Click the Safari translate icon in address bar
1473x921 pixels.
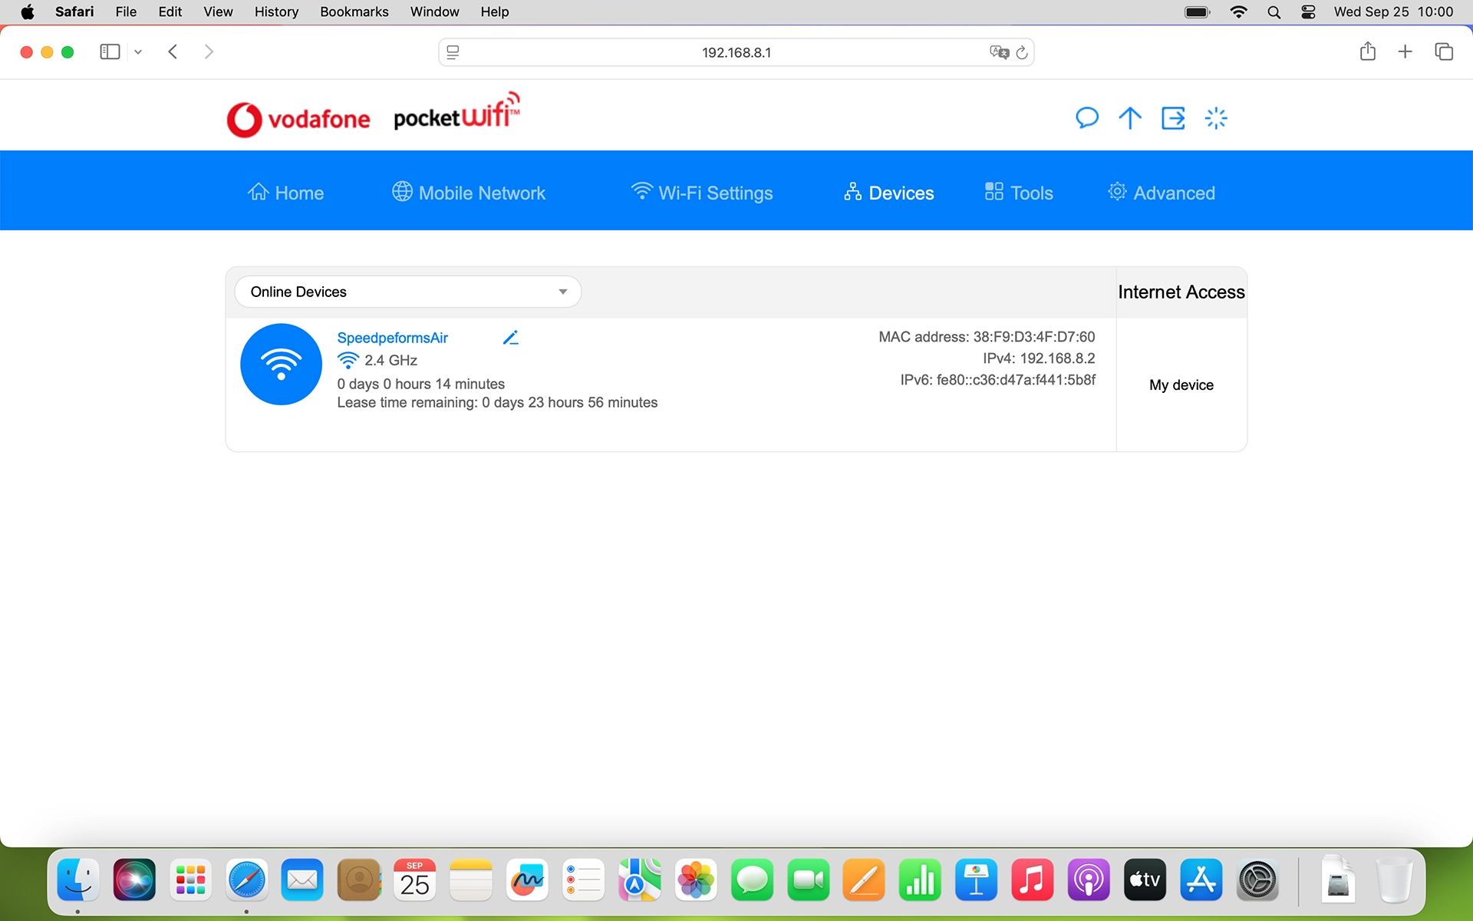click(998, 52)
